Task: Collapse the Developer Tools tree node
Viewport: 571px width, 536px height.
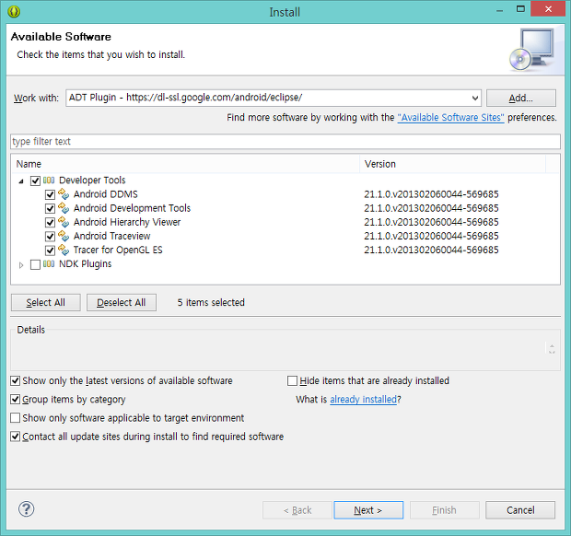Action: (21, 181)
